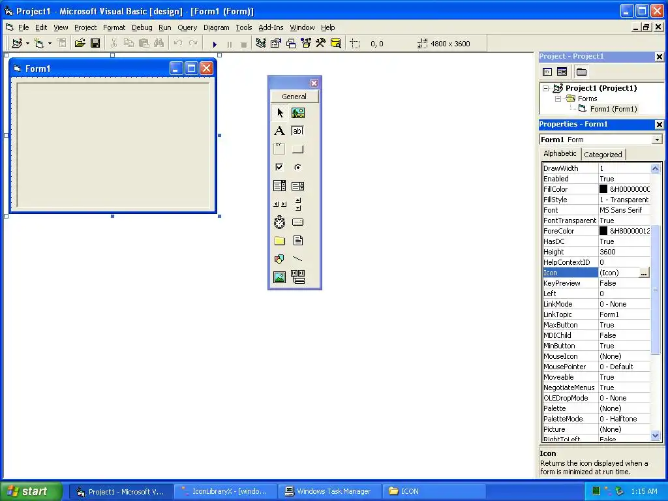Click the Toolbox hammer-and-wrench icon
The image size is (668, 501).
320,43
